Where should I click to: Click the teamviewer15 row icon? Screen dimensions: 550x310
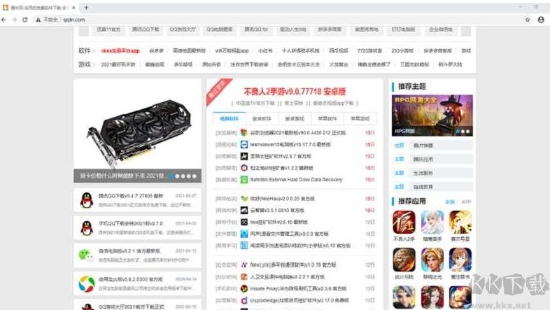[x=244, y=144]
